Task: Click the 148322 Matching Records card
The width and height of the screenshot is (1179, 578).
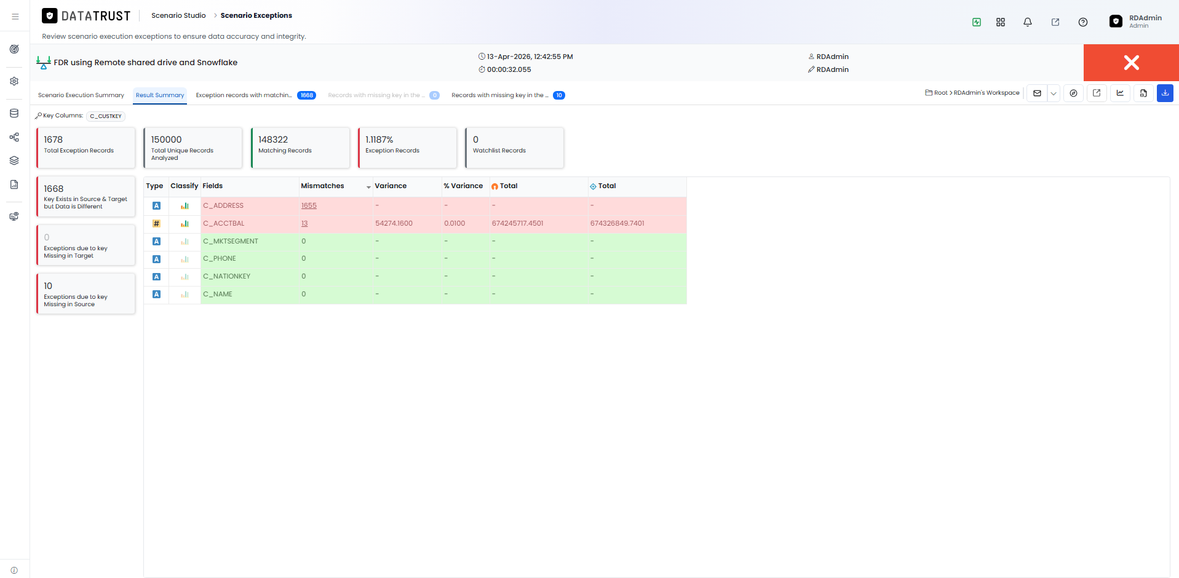Action: point(300,148)
